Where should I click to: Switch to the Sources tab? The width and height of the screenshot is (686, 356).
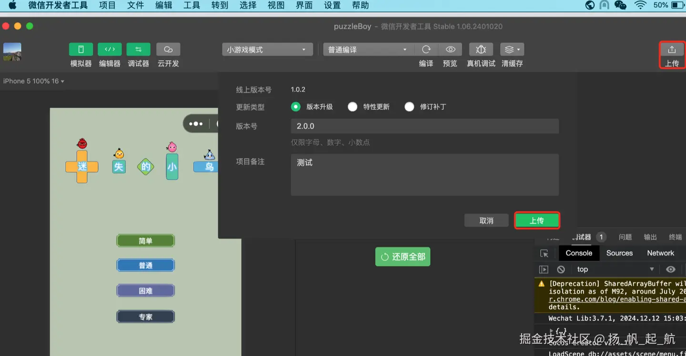(x=619, y=253)
